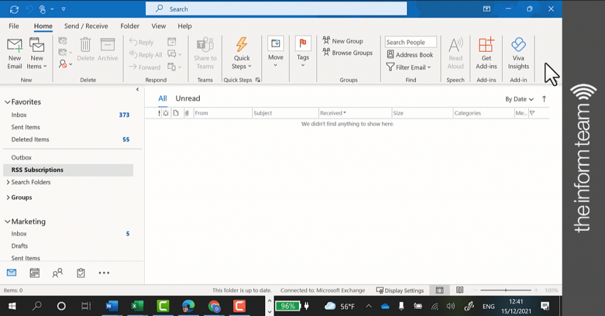The width and height of the screenshot is (605, 316).
Task: Switch to the Home ribbon tab
Action: [43, 26]
